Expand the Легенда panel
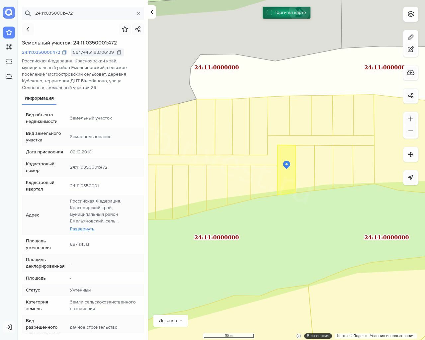Image resolution: width=425 pixels, height=340 pixels. tap(170, 320)
